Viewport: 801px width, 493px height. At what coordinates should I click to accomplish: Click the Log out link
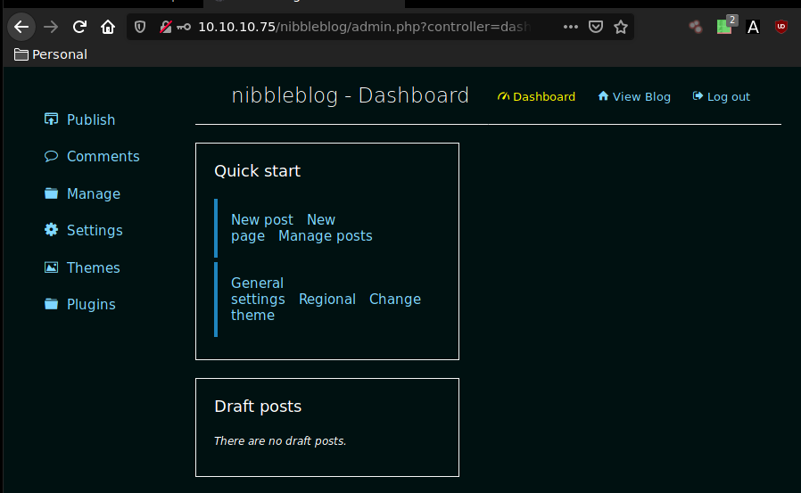pos(728,96)
